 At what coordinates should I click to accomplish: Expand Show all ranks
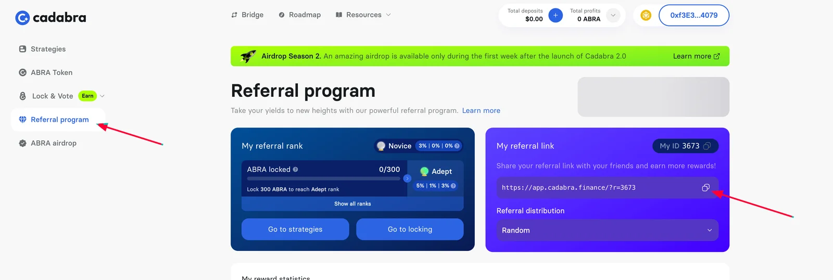pyautogui.click(x=352, y=203)
